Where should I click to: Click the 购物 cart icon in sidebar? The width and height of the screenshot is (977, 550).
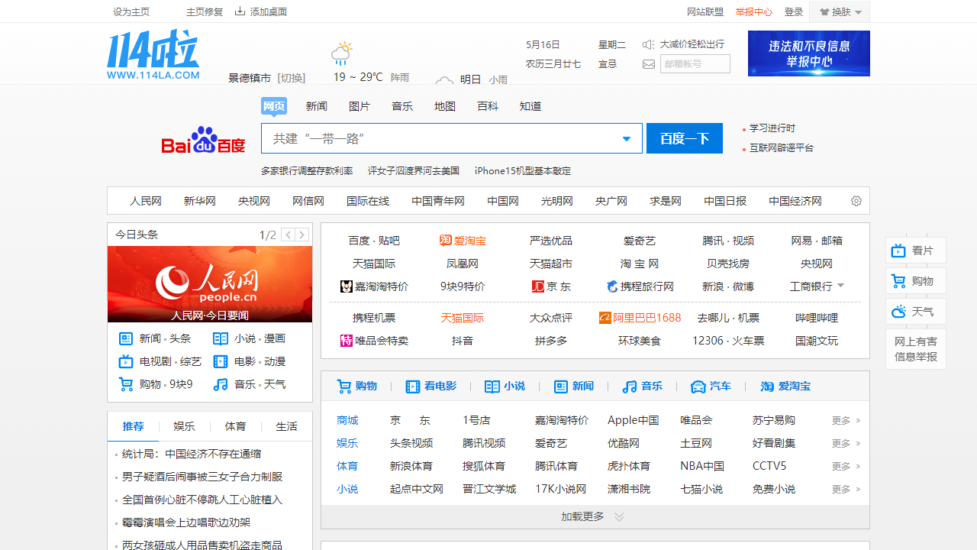coord(898,281)
